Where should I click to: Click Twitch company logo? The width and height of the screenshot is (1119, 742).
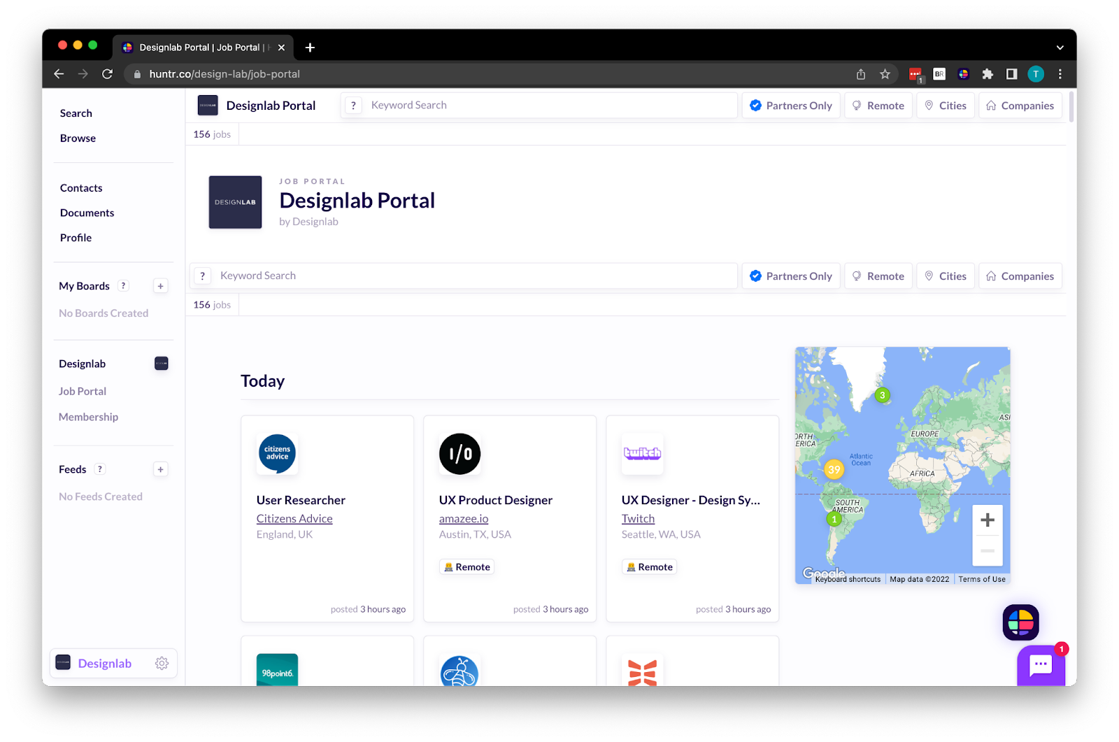[x=642, y=453]
